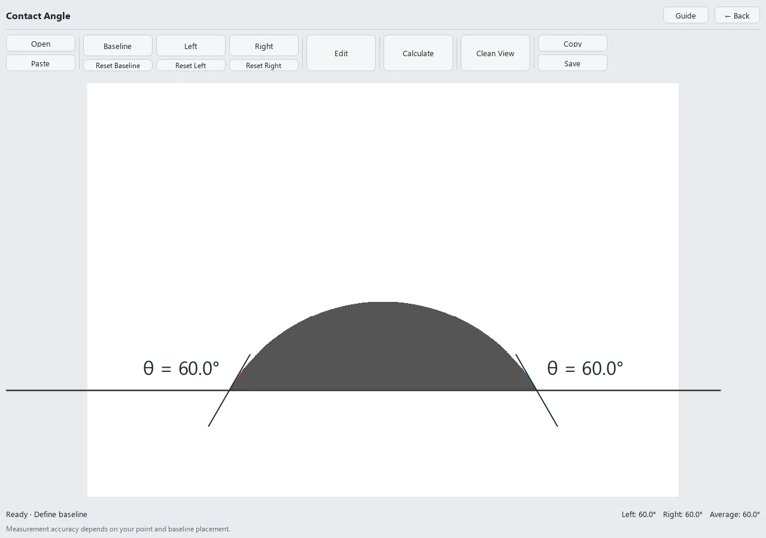
Task: Save the annotated image
Action: pos(573,63)
